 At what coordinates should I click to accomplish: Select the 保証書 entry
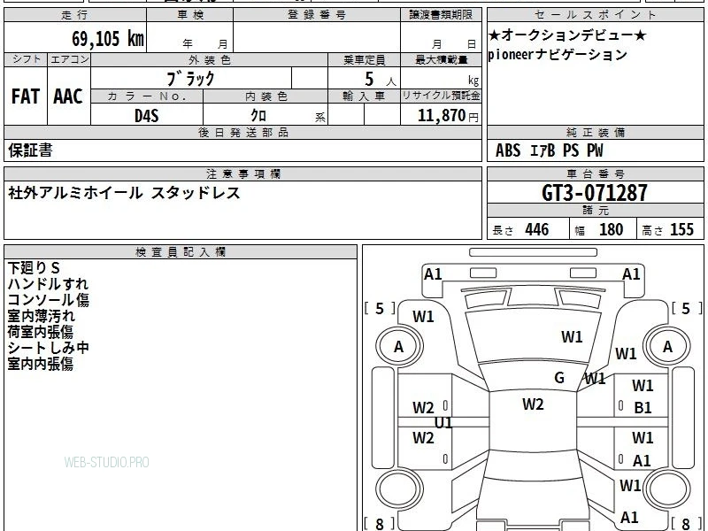[30, 150]
